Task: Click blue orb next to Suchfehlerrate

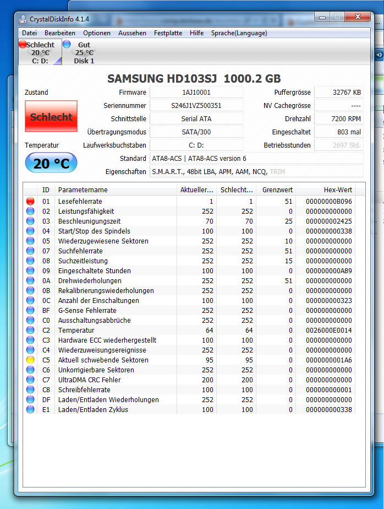Action: click(30, 251)
